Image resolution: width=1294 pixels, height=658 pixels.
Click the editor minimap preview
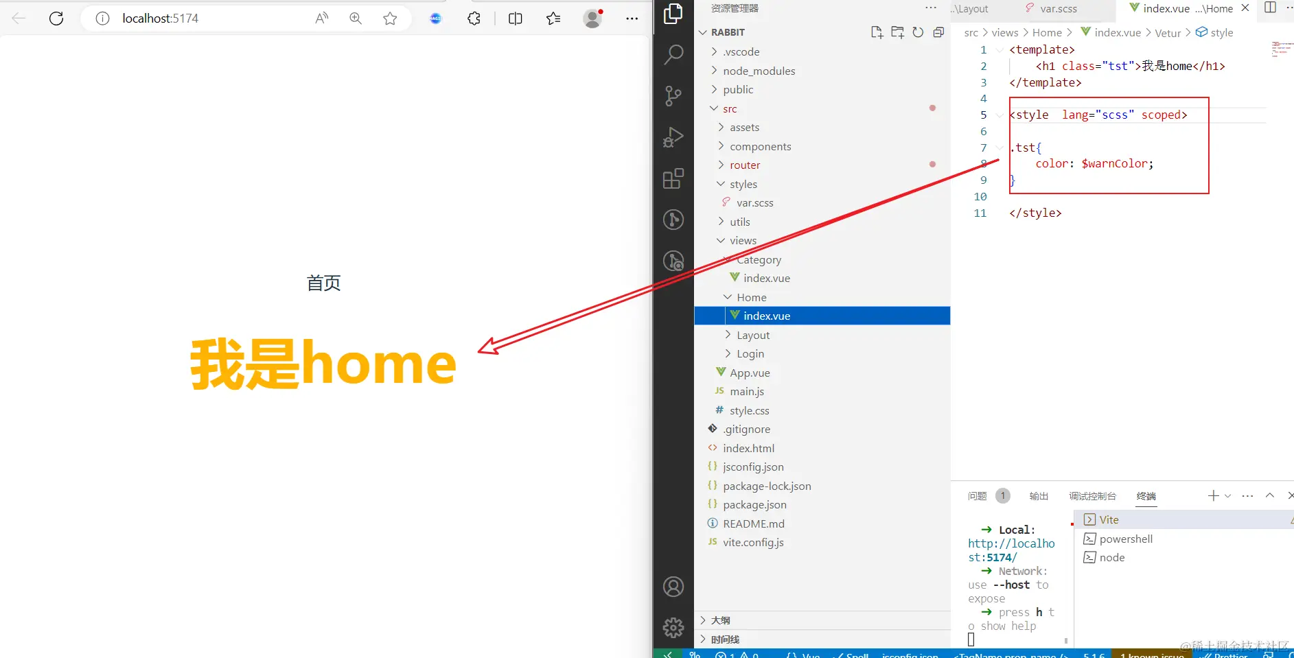(x=1281, y=49)
